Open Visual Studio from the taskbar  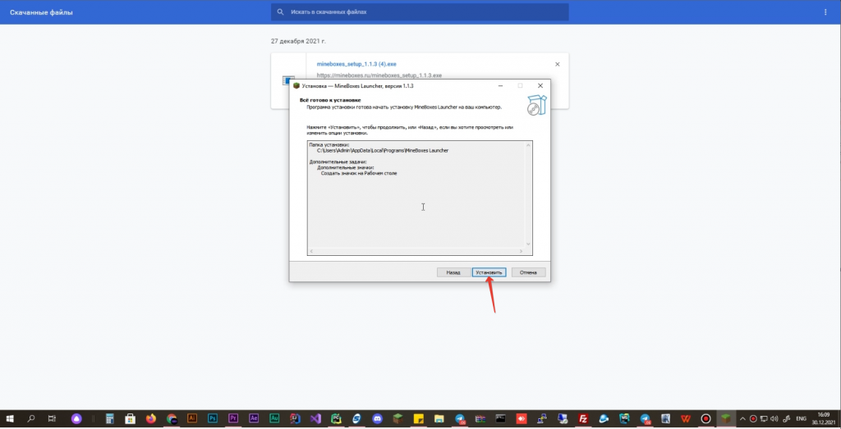click(x=315, y=418)
